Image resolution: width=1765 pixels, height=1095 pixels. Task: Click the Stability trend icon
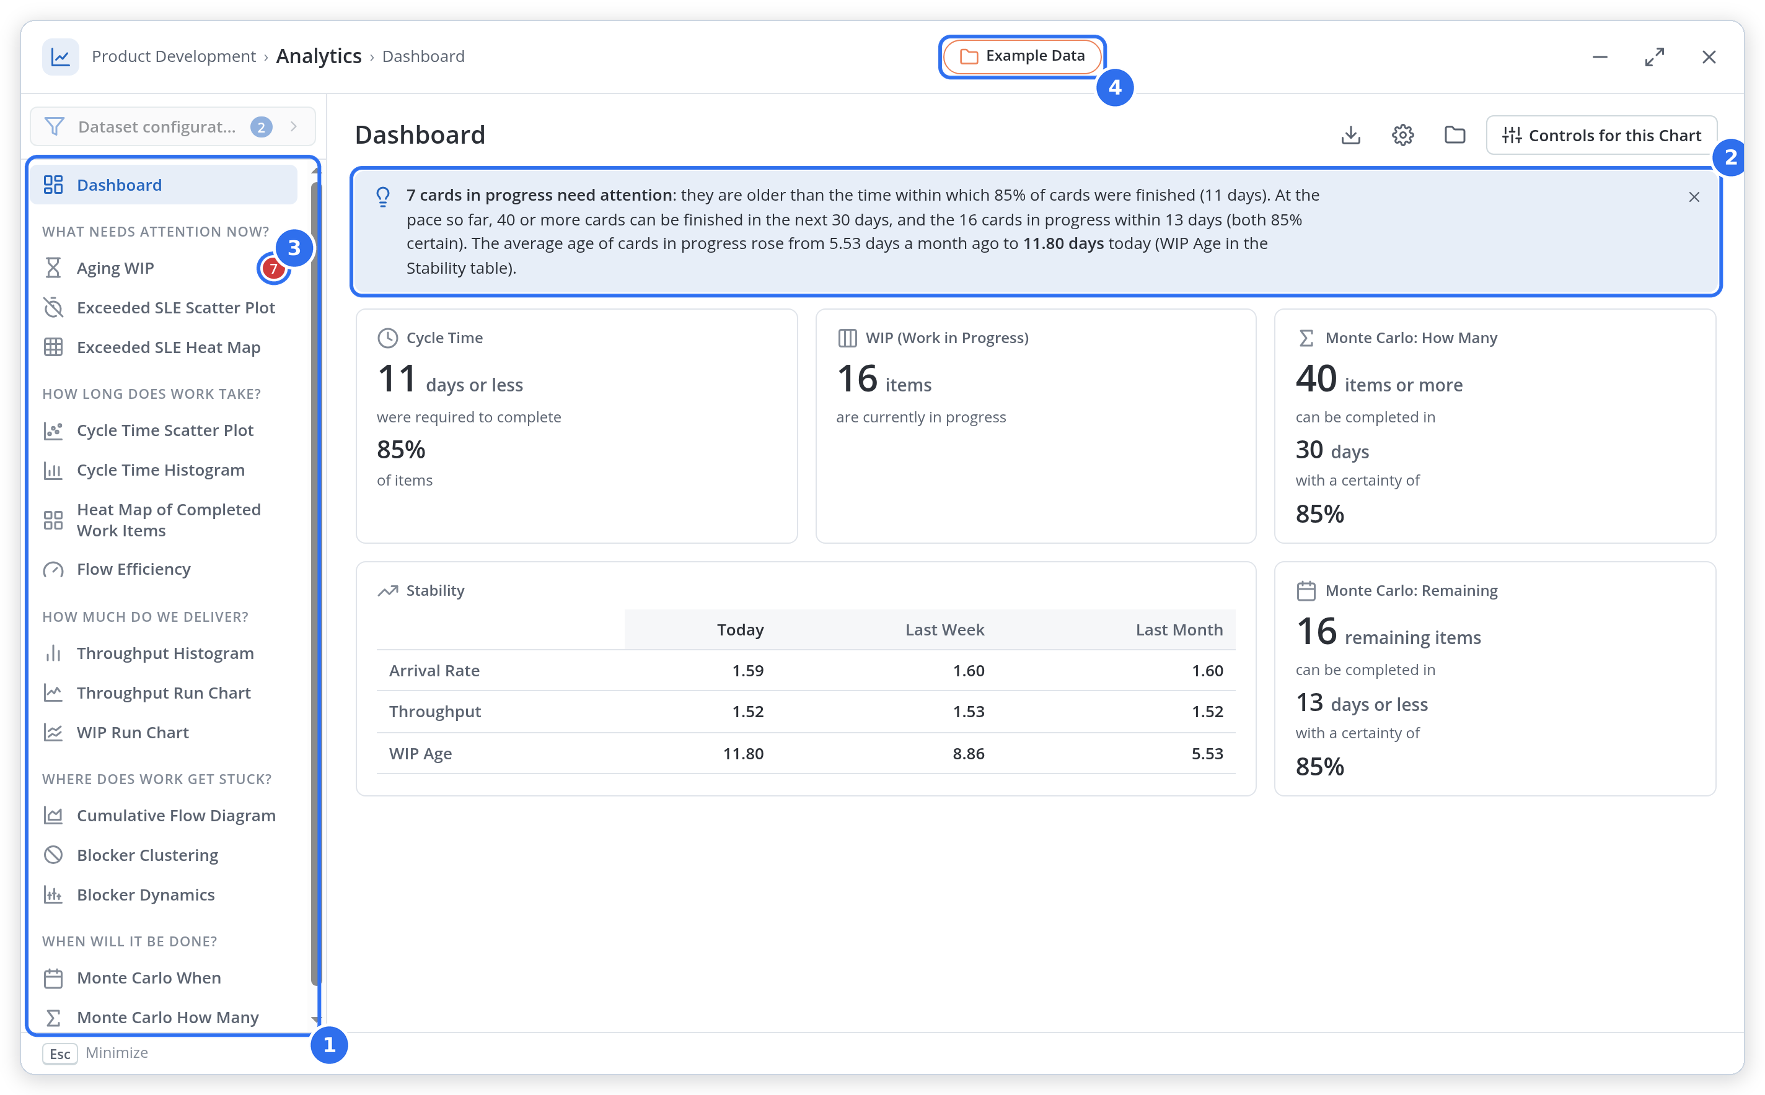tap(387, 591)
